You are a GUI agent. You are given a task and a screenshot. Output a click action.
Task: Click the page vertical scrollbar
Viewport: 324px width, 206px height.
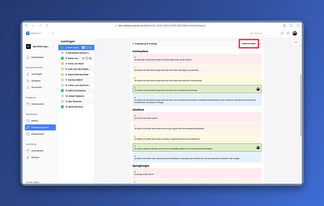(x=301, y=105)
